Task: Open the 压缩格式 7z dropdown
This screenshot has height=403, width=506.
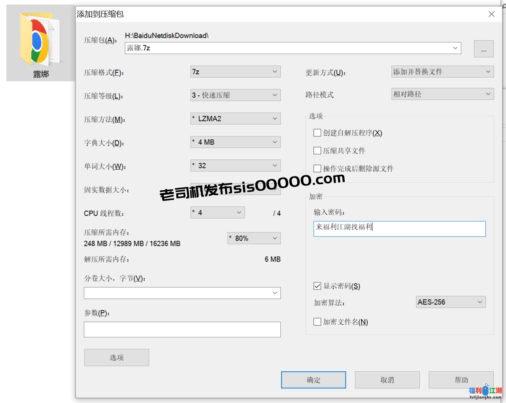Action: coord(236,72)
